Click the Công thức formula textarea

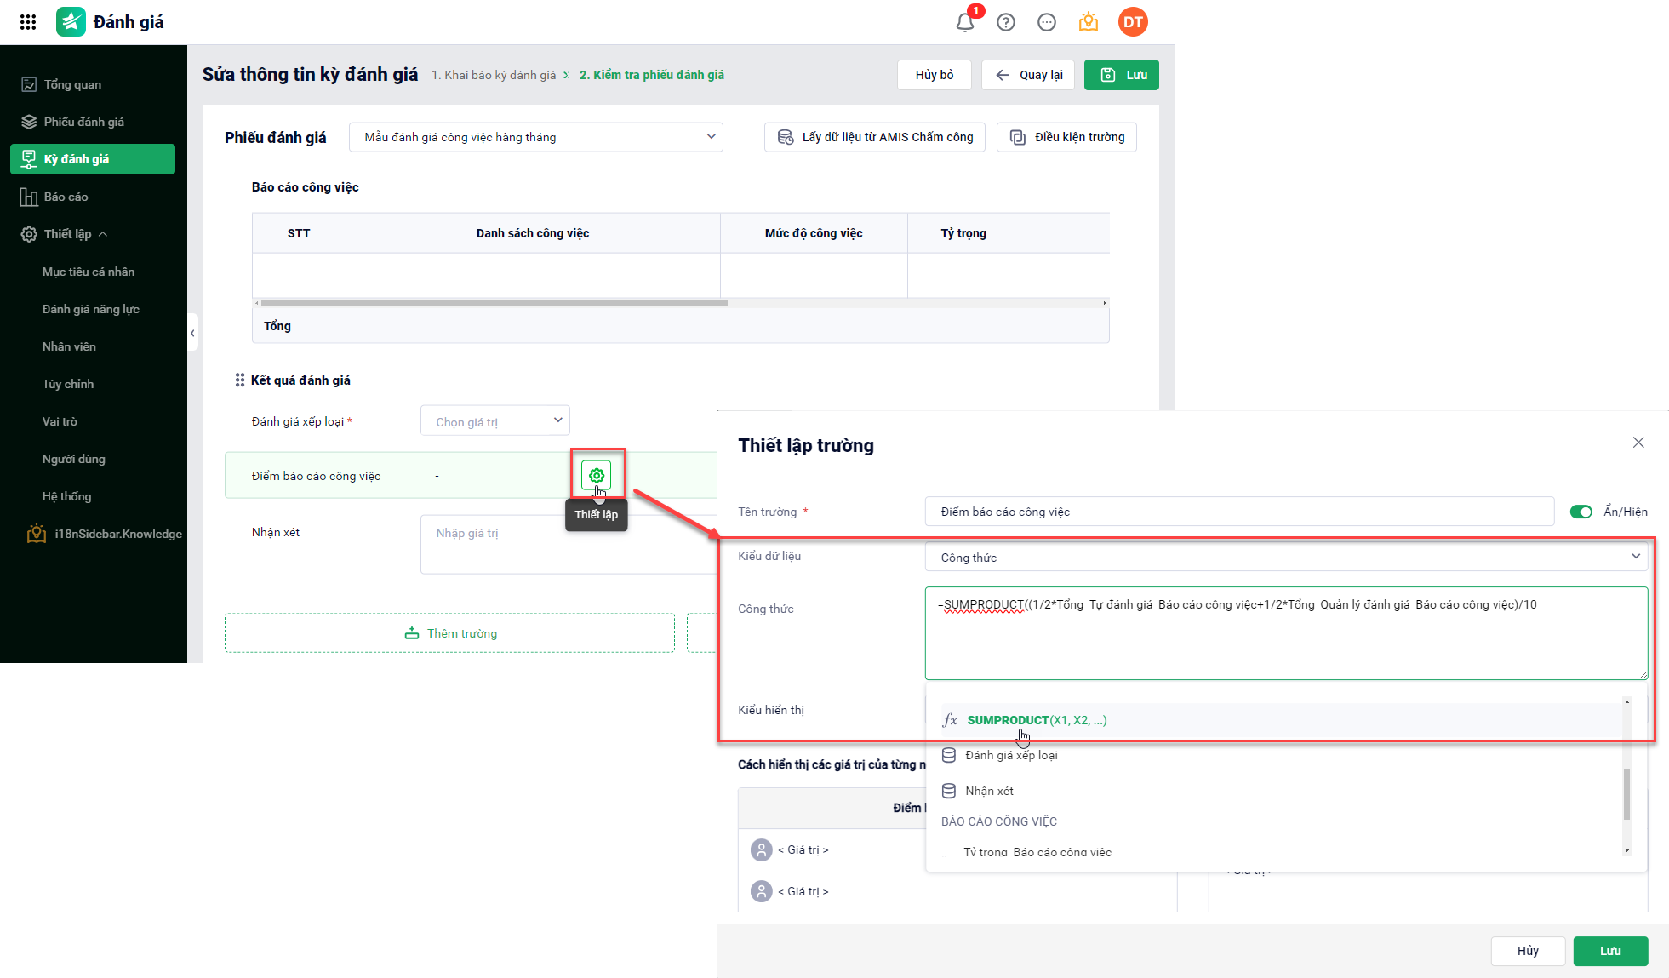point(1286,633)
